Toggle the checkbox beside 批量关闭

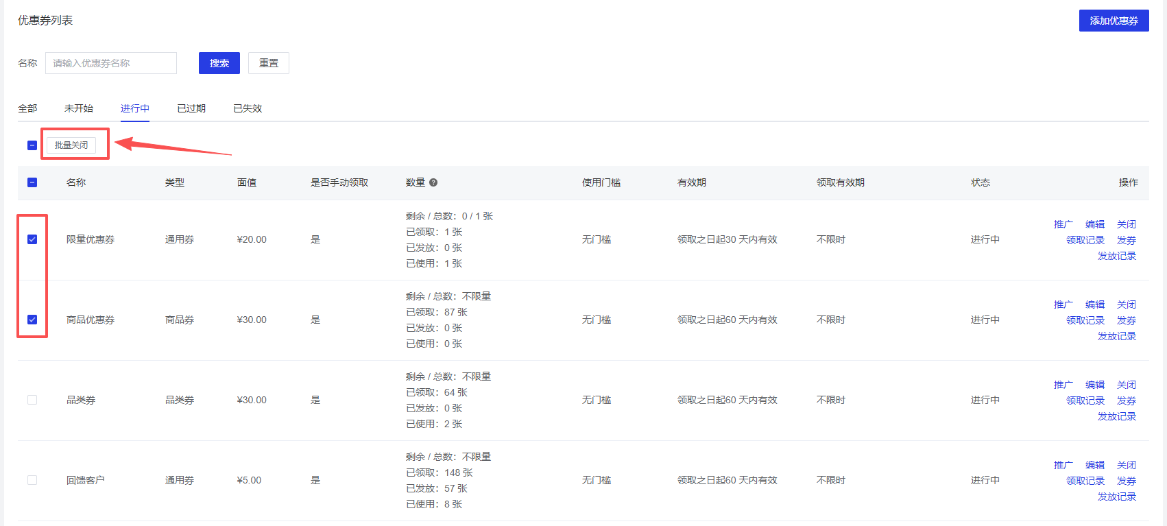pos(32,145)
